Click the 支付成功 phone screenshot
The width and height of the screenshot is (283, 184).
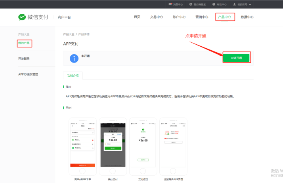(x=143, y=146)
